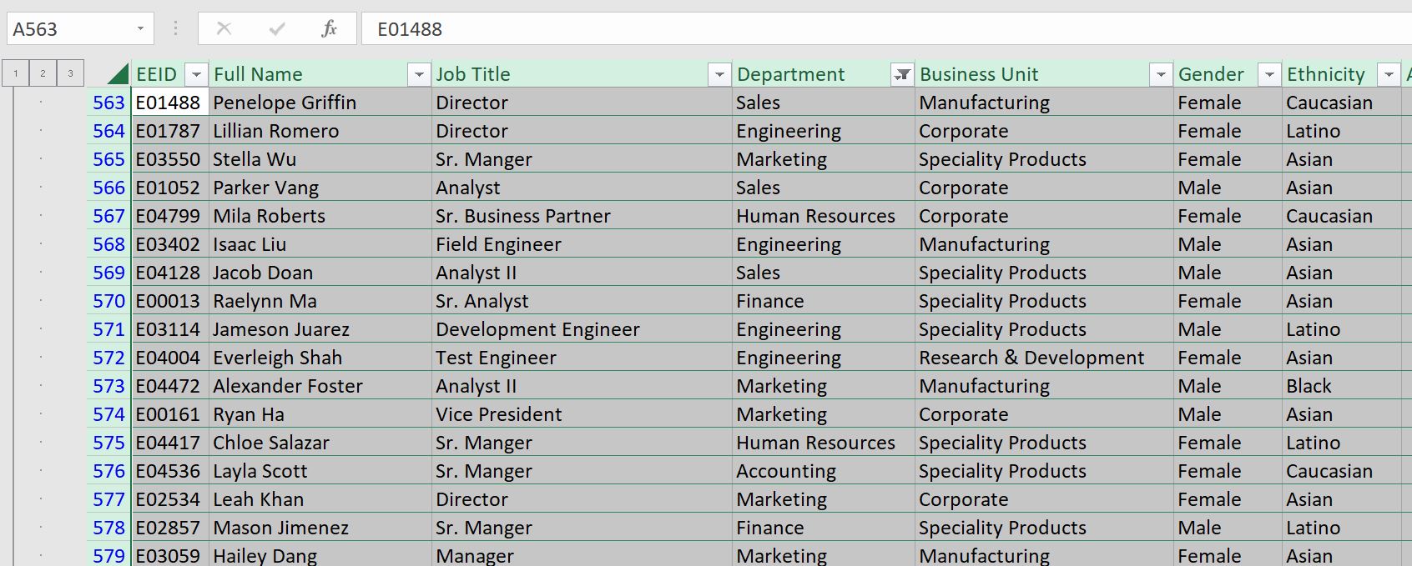
Task: Click the Select All triangle above row headers
Action: [117, 73]
